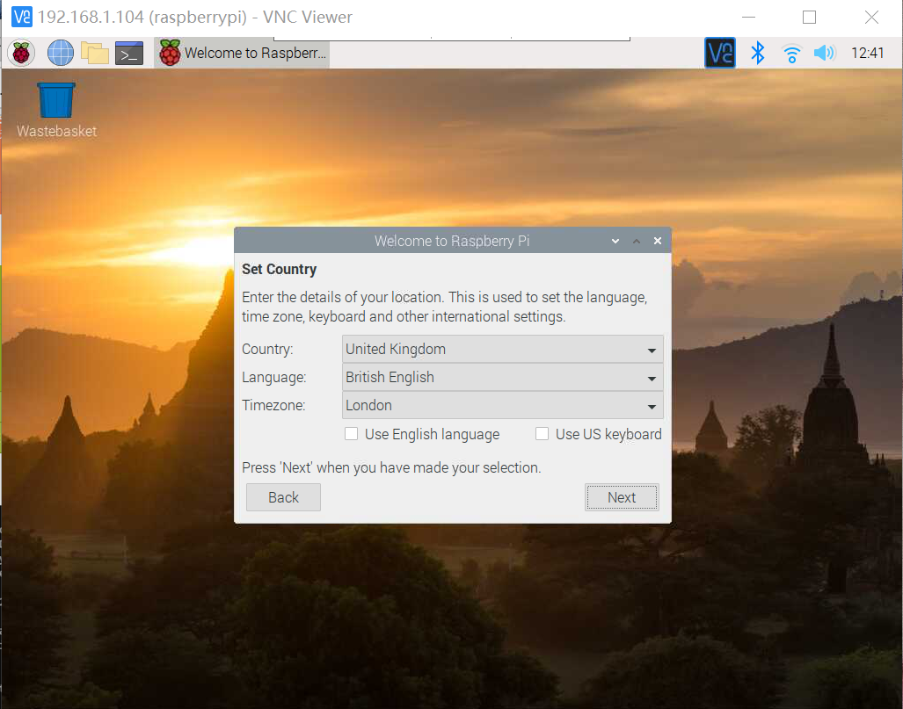The width and height of the screenshot is (903, 709).
Task: Click the VNC Viewer logo in title bar
Action: (x=22, y=17)
